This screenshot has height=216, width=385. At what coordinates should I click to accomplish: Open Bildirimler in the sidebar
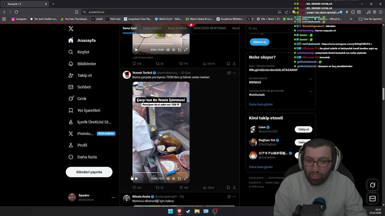coord(82,64)
